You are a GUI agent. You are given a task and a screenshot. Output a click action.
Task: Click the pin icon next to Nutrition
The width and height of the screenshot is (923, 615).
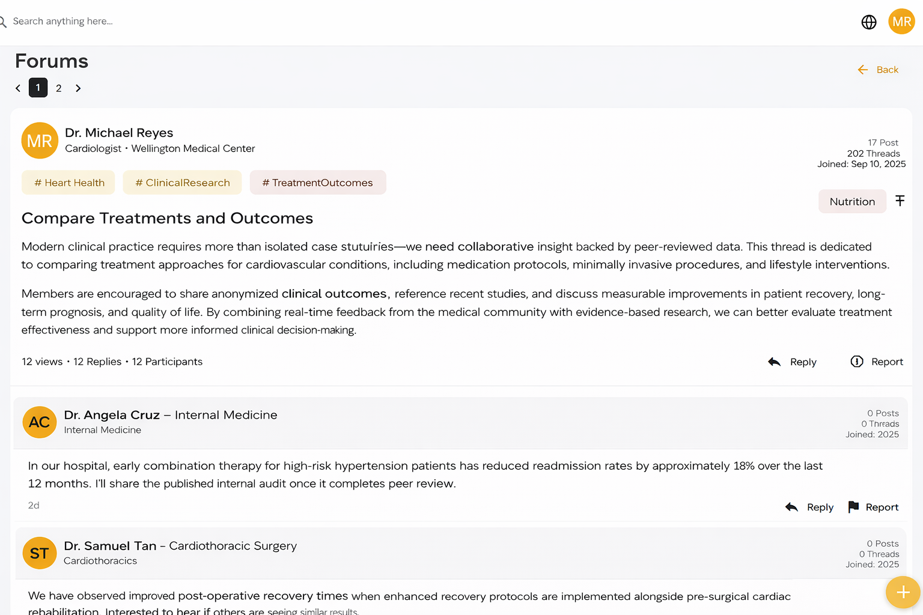pyautogui.click(x=900, y=201)
